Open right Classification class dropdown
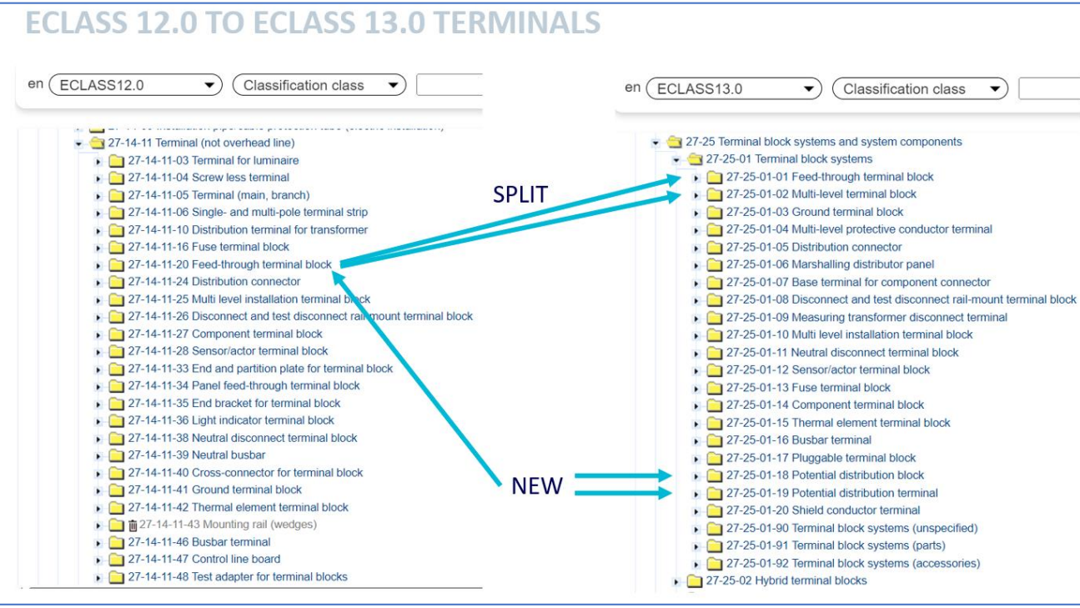This screenshot has height=608, width=1080. pyautogui.click(x=919, y=89)
